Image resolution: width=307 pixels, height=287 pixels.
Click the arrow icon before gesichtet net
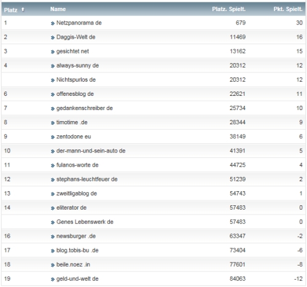[53, 52]
